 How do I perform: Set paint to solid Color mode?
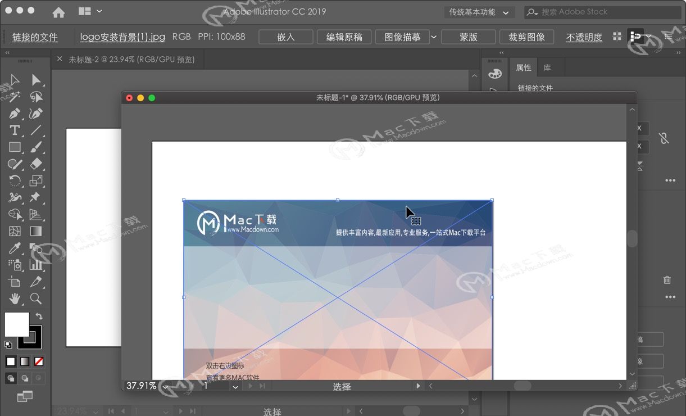[x=11, y=361]
